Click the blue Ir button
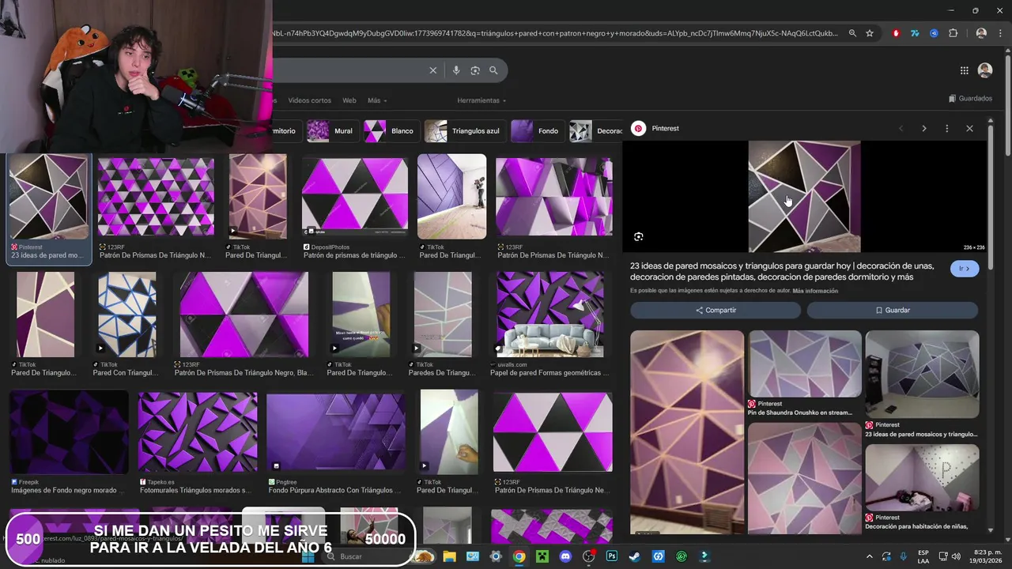This screenshot has width=1012, height=569. [965, 269]
